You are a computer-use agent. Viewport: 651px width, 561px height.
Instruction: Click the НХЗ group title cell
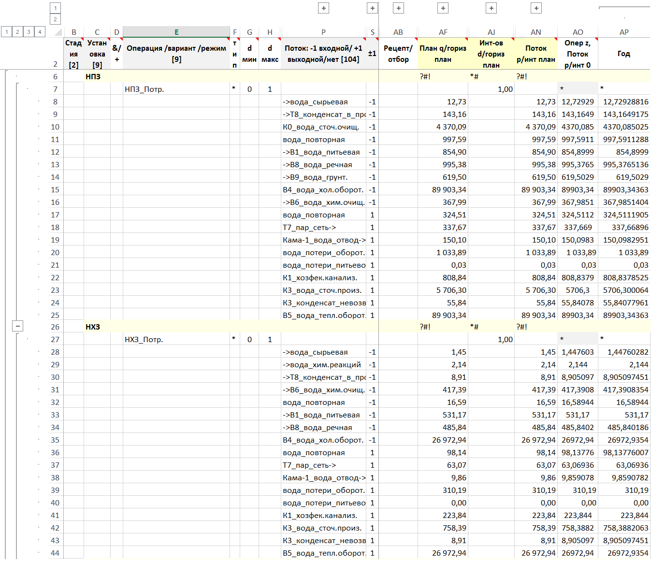pyautogui.click(x=93, y=327)
